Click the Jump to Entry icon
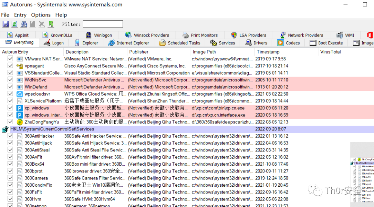374x207 pixels. pyautogui.click(x=51, y=24)
